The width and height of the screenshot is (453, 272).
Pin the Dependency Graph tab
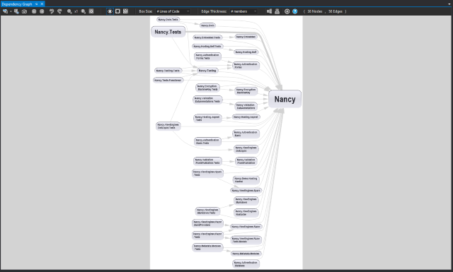[x=36, y=4]
